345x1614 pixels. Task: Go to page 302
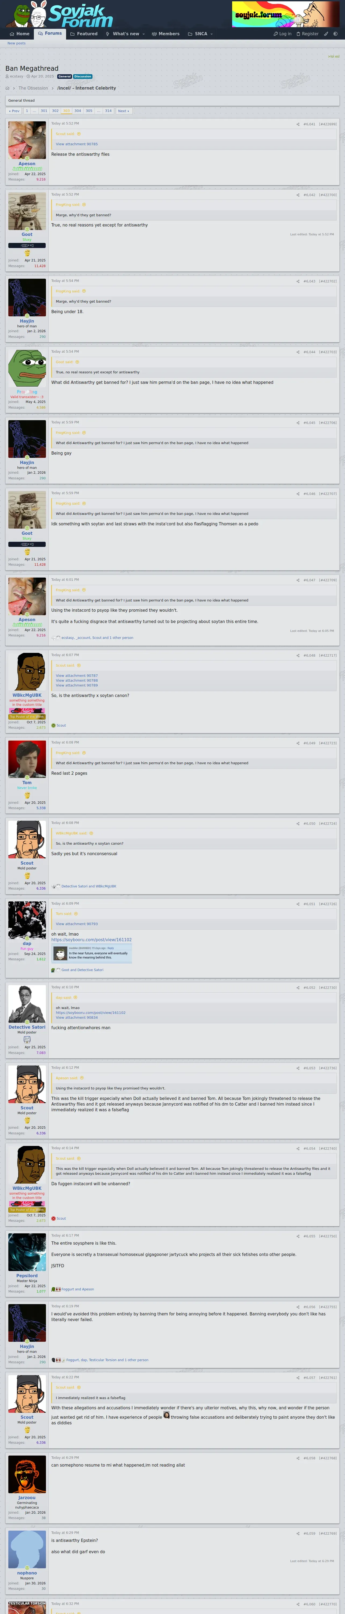(55, 111)
